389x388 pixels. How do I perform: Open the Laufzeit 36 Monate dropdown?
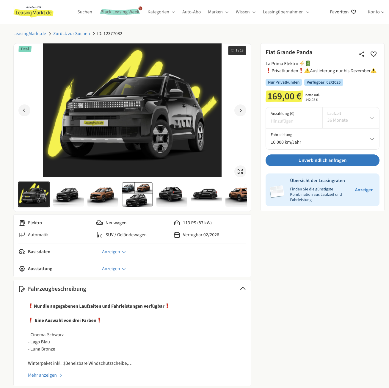click(351, 118)
